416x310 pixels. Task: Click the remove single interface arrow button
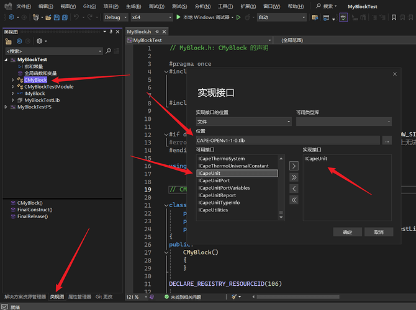coord(294,188)
